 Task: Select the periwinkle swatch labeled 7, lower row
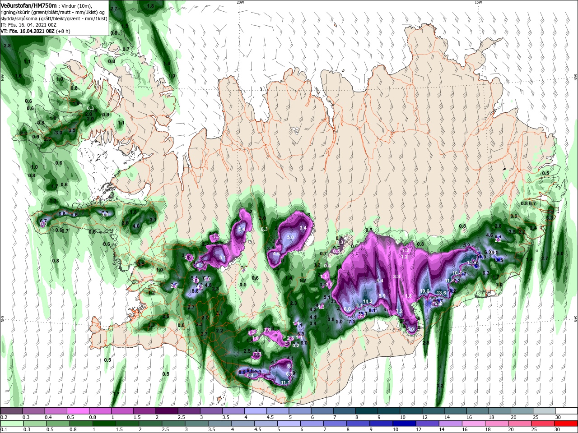(x=336, y=424)
